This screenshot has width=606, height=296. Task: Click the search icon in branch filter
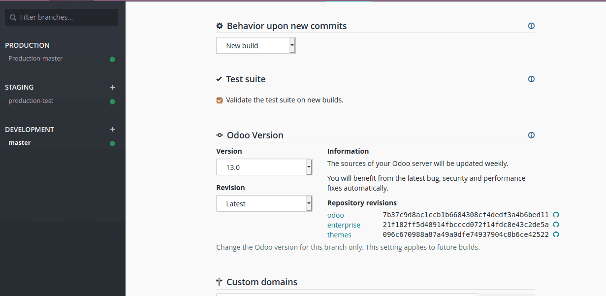(13, 17)
